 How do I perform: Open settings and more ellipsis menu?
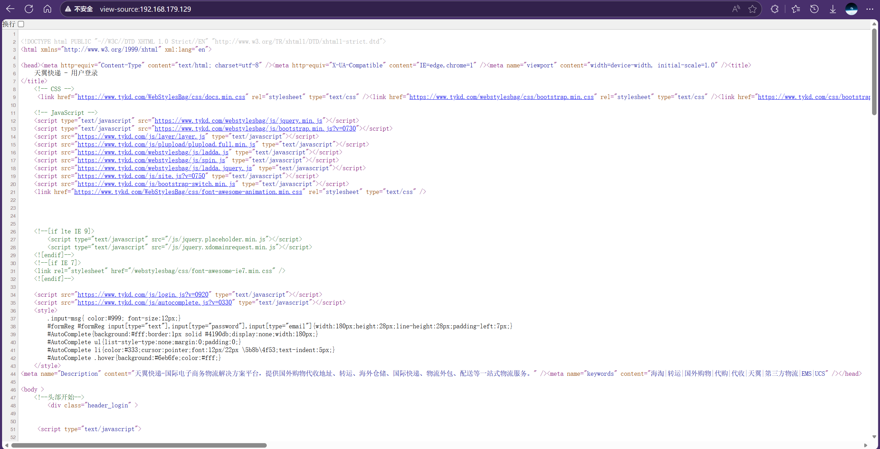(870, 9)
